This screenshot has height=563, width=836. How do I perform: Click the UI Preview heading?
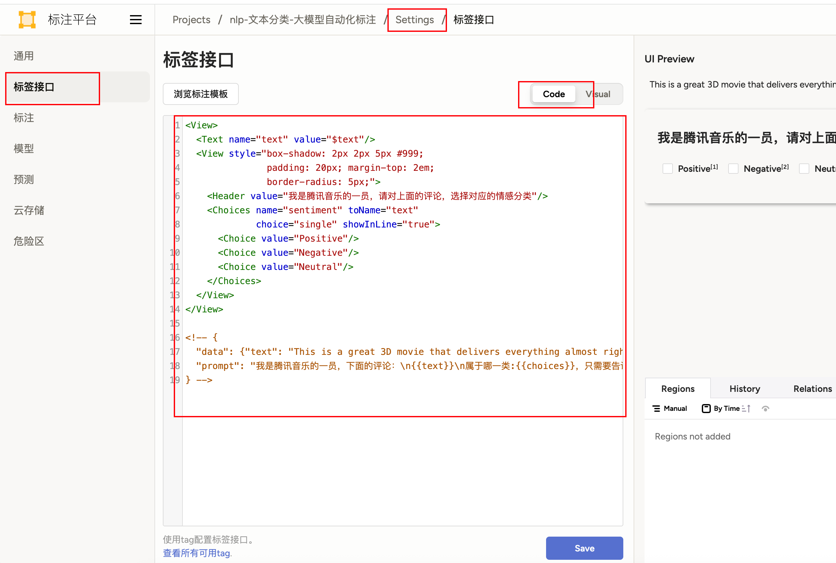point(669,59)
